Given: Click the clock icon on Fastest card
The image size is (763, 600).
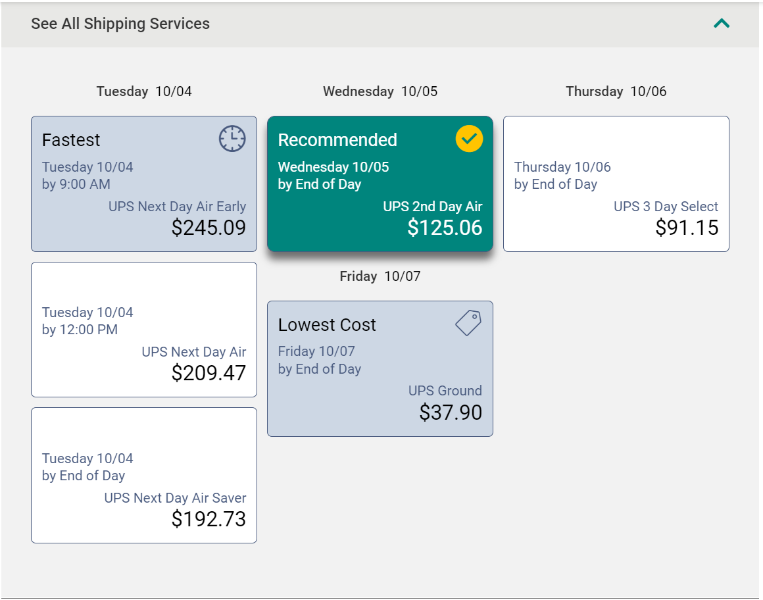Looking at the screenshot, I should point(232,139).
